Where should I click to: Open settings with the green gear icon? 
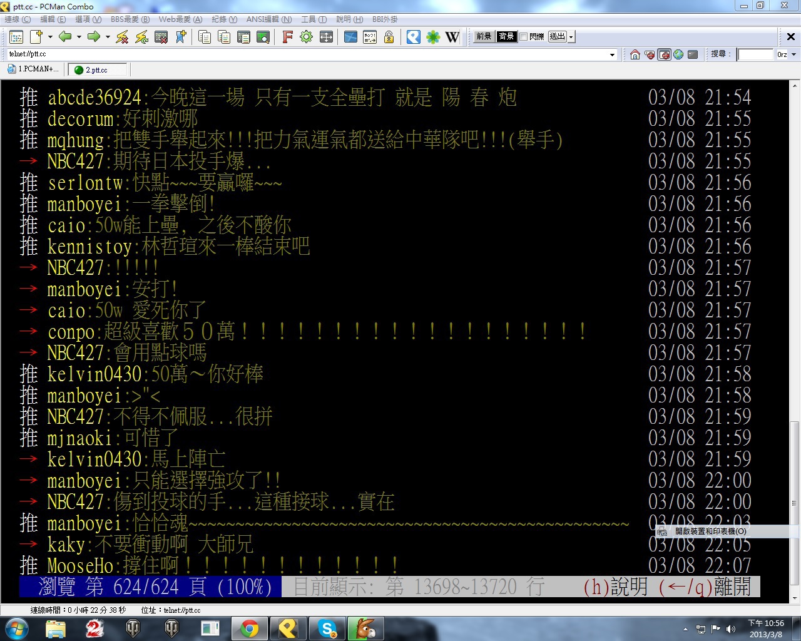tap(307, 37)
